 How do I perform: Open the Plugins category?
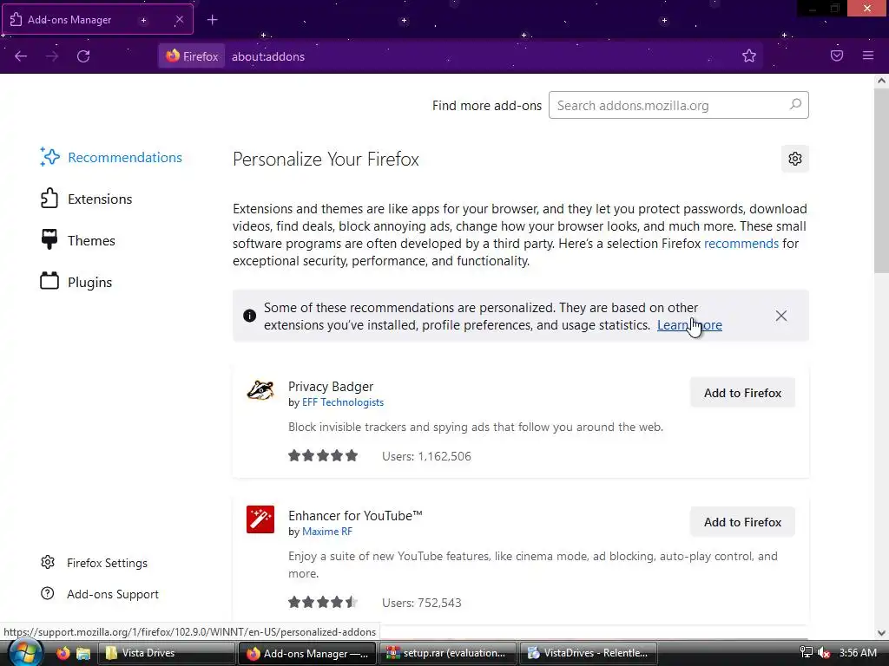tap(76, 282)
